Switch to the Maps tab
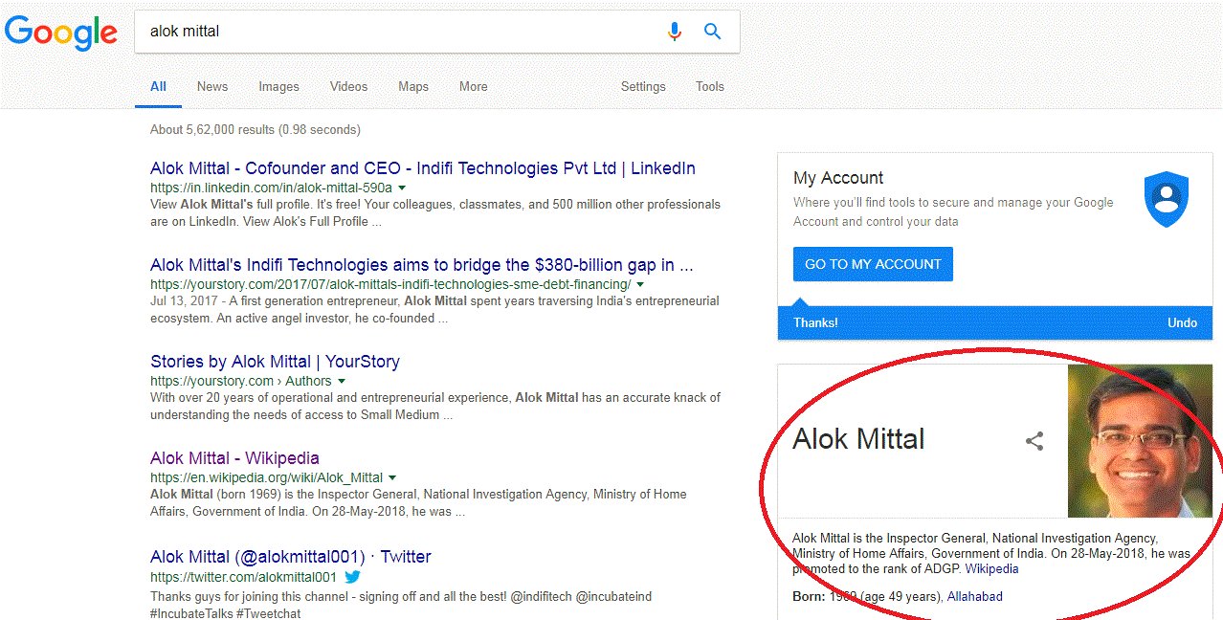This screenshot has height=620, width=1223. click(413, 86)
